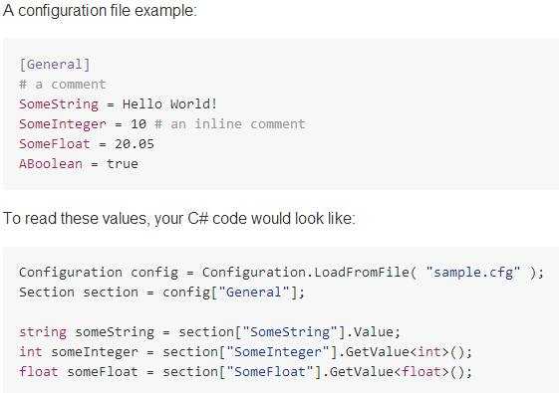559x393 pixels.
Task: Click the 'To read these values' paragraph
Action: (179, 219)
